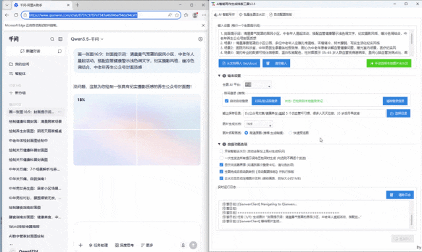Click send arrow button in chat input
The height and width of the screenshot is (252, 422).
coord(193,245)
